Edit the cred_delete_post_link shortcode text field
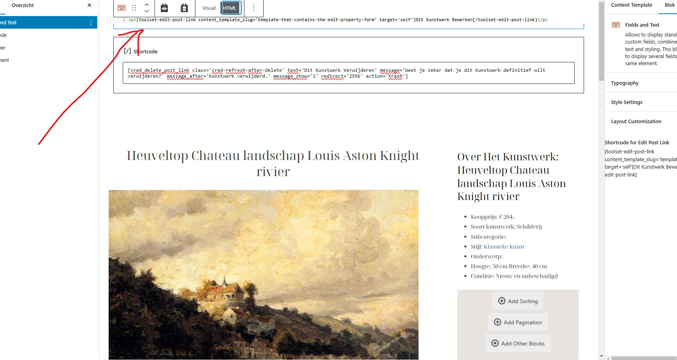 pyautogui.click(x=348, y=73)
